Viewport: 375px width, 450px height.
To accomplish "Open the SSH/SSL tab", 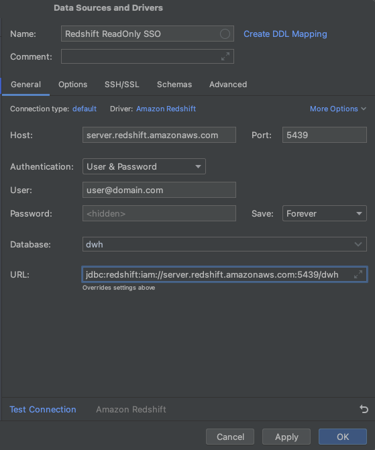I will tap(121, 85).
